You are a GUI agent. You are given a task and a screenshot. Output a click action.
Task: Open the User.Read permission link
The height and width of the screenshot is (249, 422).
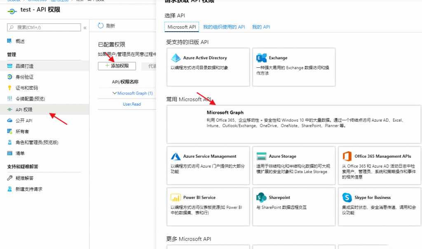point(131,104)
